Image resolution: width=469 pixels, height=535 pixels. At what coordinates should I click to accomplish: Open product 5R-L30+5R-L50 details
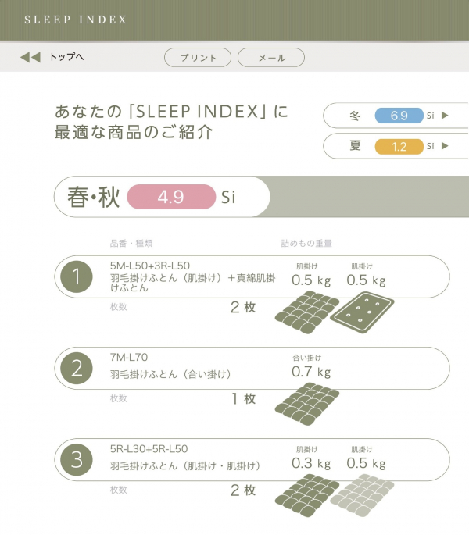pyautogui.click(x=149, y=449)
